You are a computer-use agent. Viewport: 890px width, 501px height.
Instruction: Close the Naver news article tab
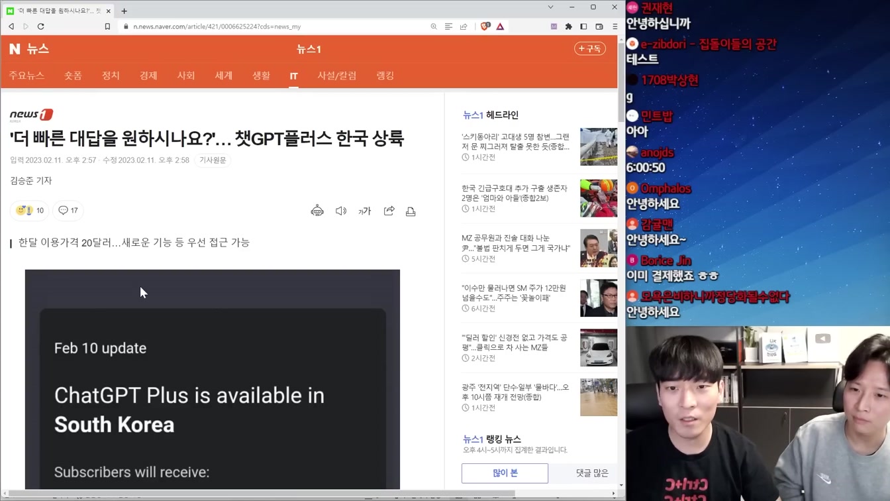click(x=109, y=11)
